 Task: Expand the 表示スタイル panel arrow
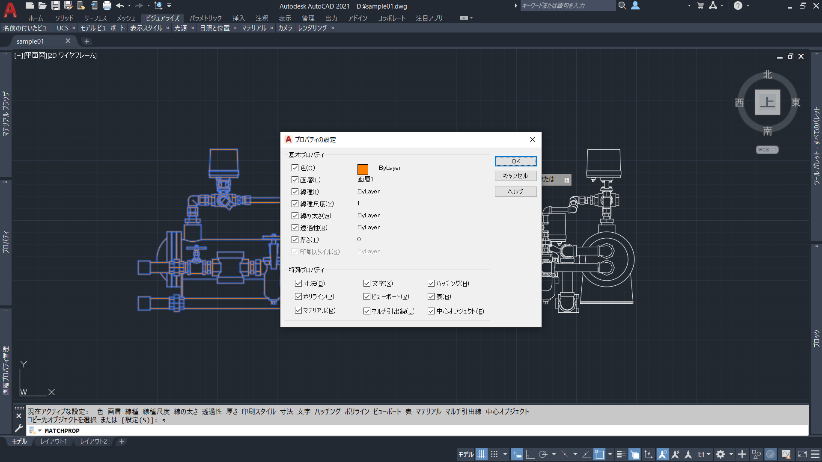pyautogui.click(x=167, y=28)
